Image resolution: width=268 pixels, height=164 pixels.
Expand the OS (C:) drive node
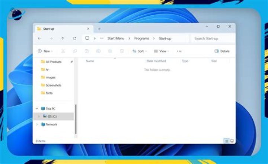(x=39, y=116)
